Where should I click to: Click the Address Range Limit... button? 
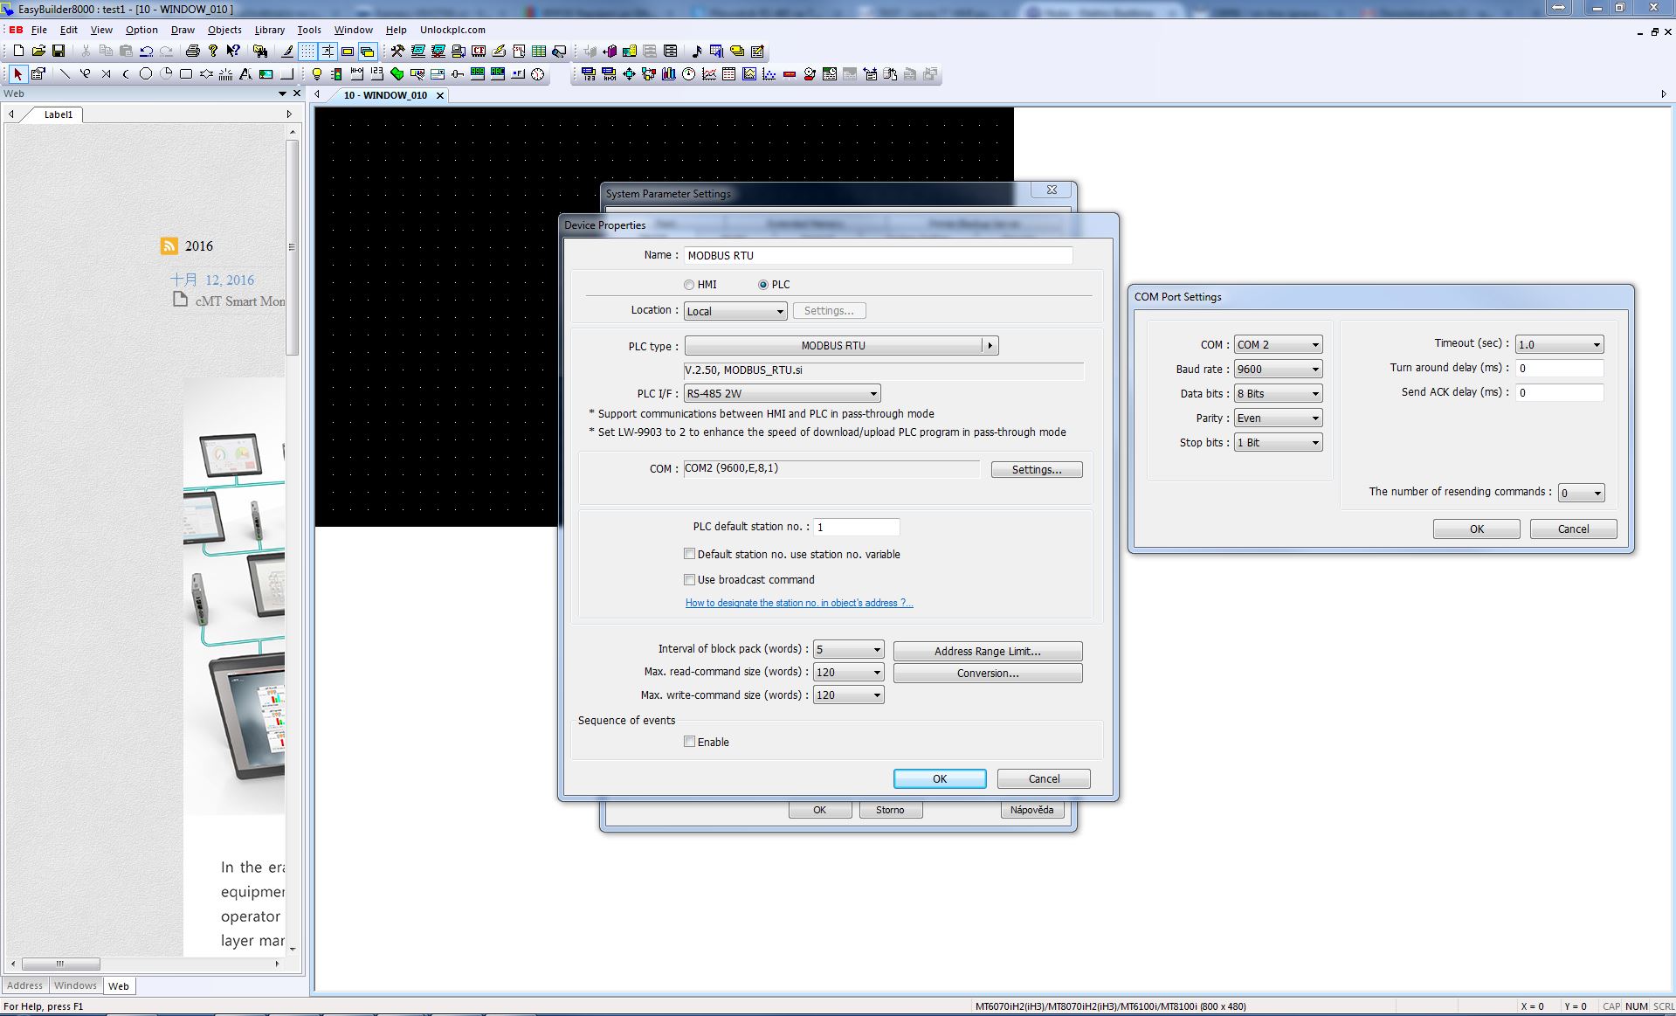(x=988, y=651)
